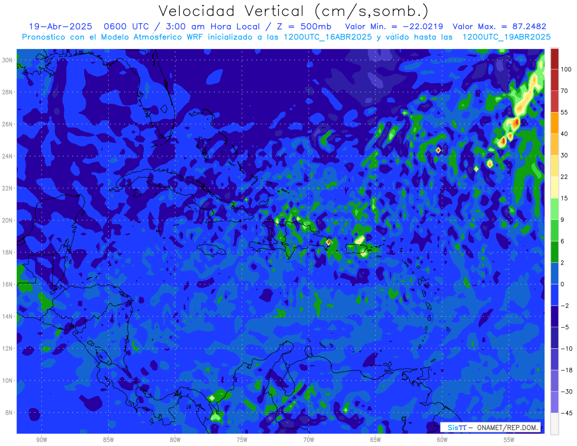The image size is (577, 446).
Task: Click the colorbar value "100"
Action: pyautogui.click(x=566, y=69)
